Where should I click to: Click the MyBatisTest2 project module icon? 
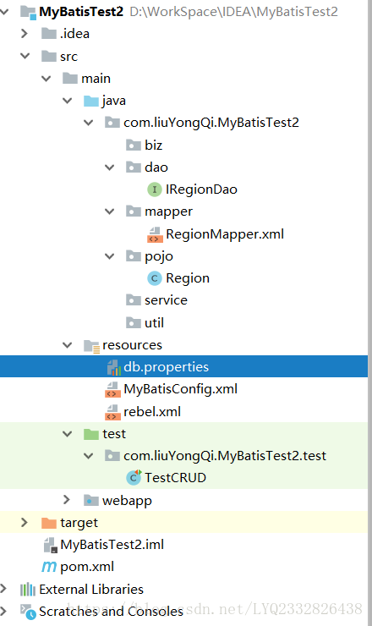(x=28, y=12)
